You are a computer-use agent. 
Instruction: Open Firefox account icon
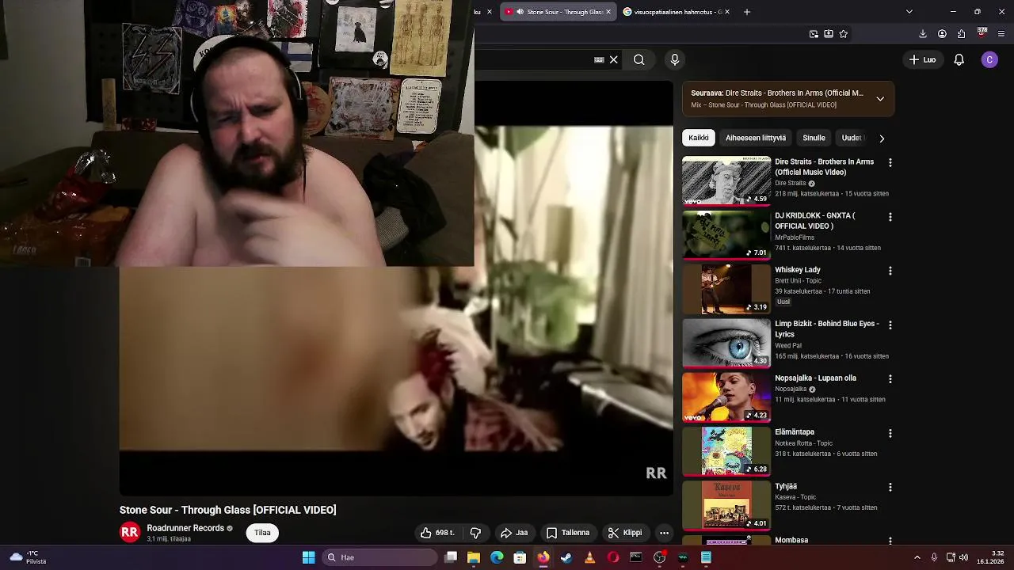pos(942,34)
